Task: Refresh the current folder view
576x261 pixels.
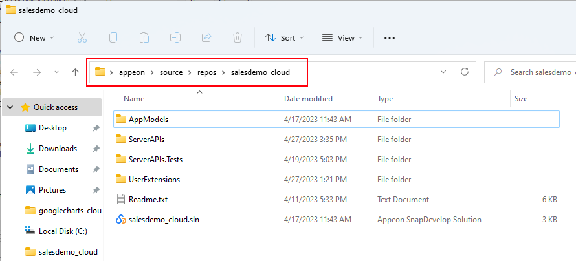Action: [x=463, y=72]
